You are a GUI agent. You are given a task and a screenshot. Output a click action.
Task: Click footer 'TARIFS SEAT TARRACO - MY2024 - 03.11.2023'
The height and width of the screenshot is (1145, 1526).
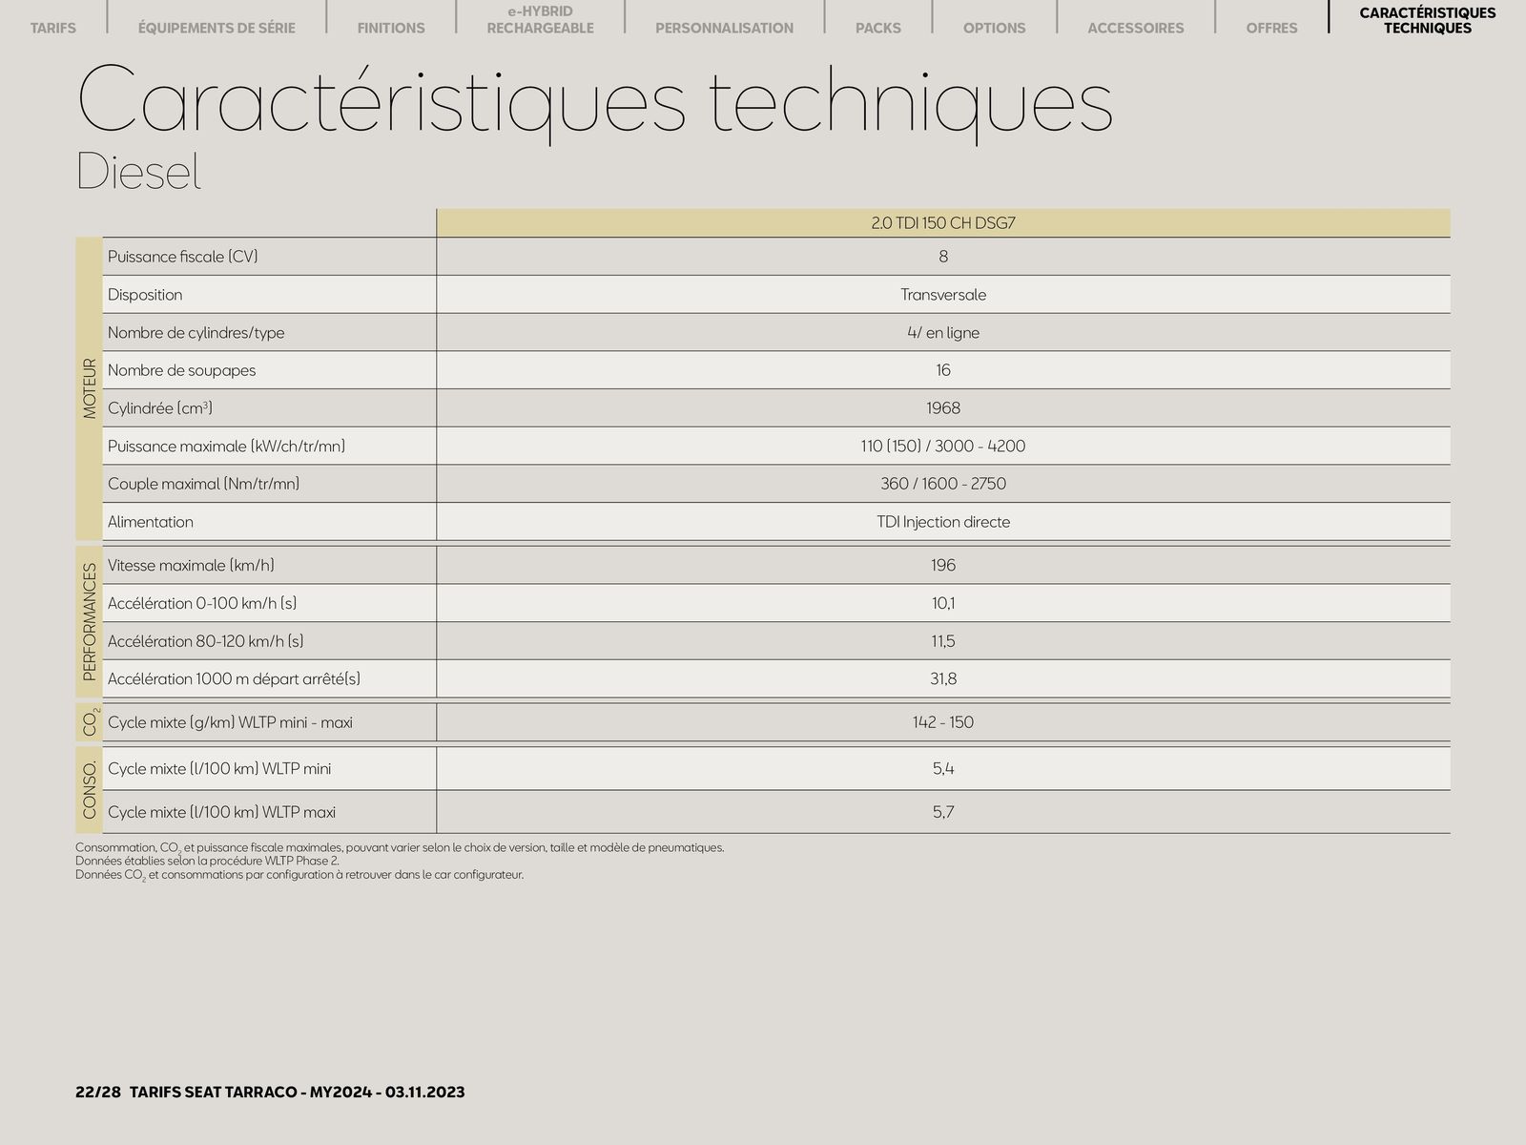point(297,1092)
